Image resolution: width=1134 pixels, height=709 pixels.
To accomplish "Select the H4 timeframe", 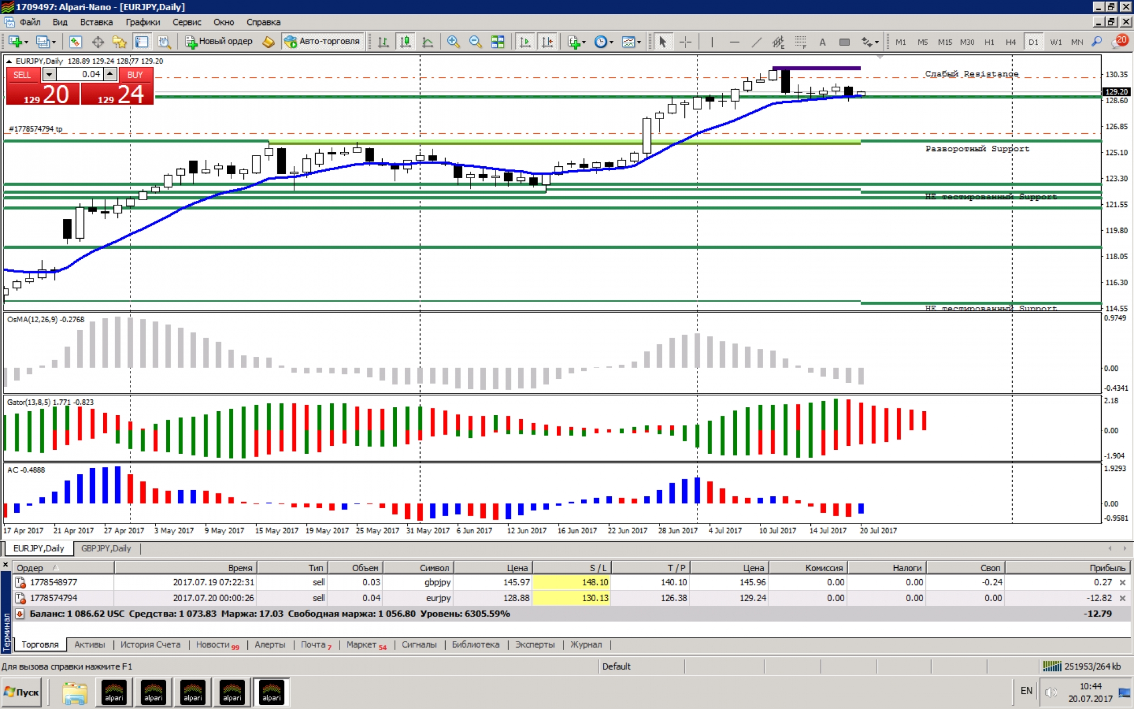I will coord(1010,42).
